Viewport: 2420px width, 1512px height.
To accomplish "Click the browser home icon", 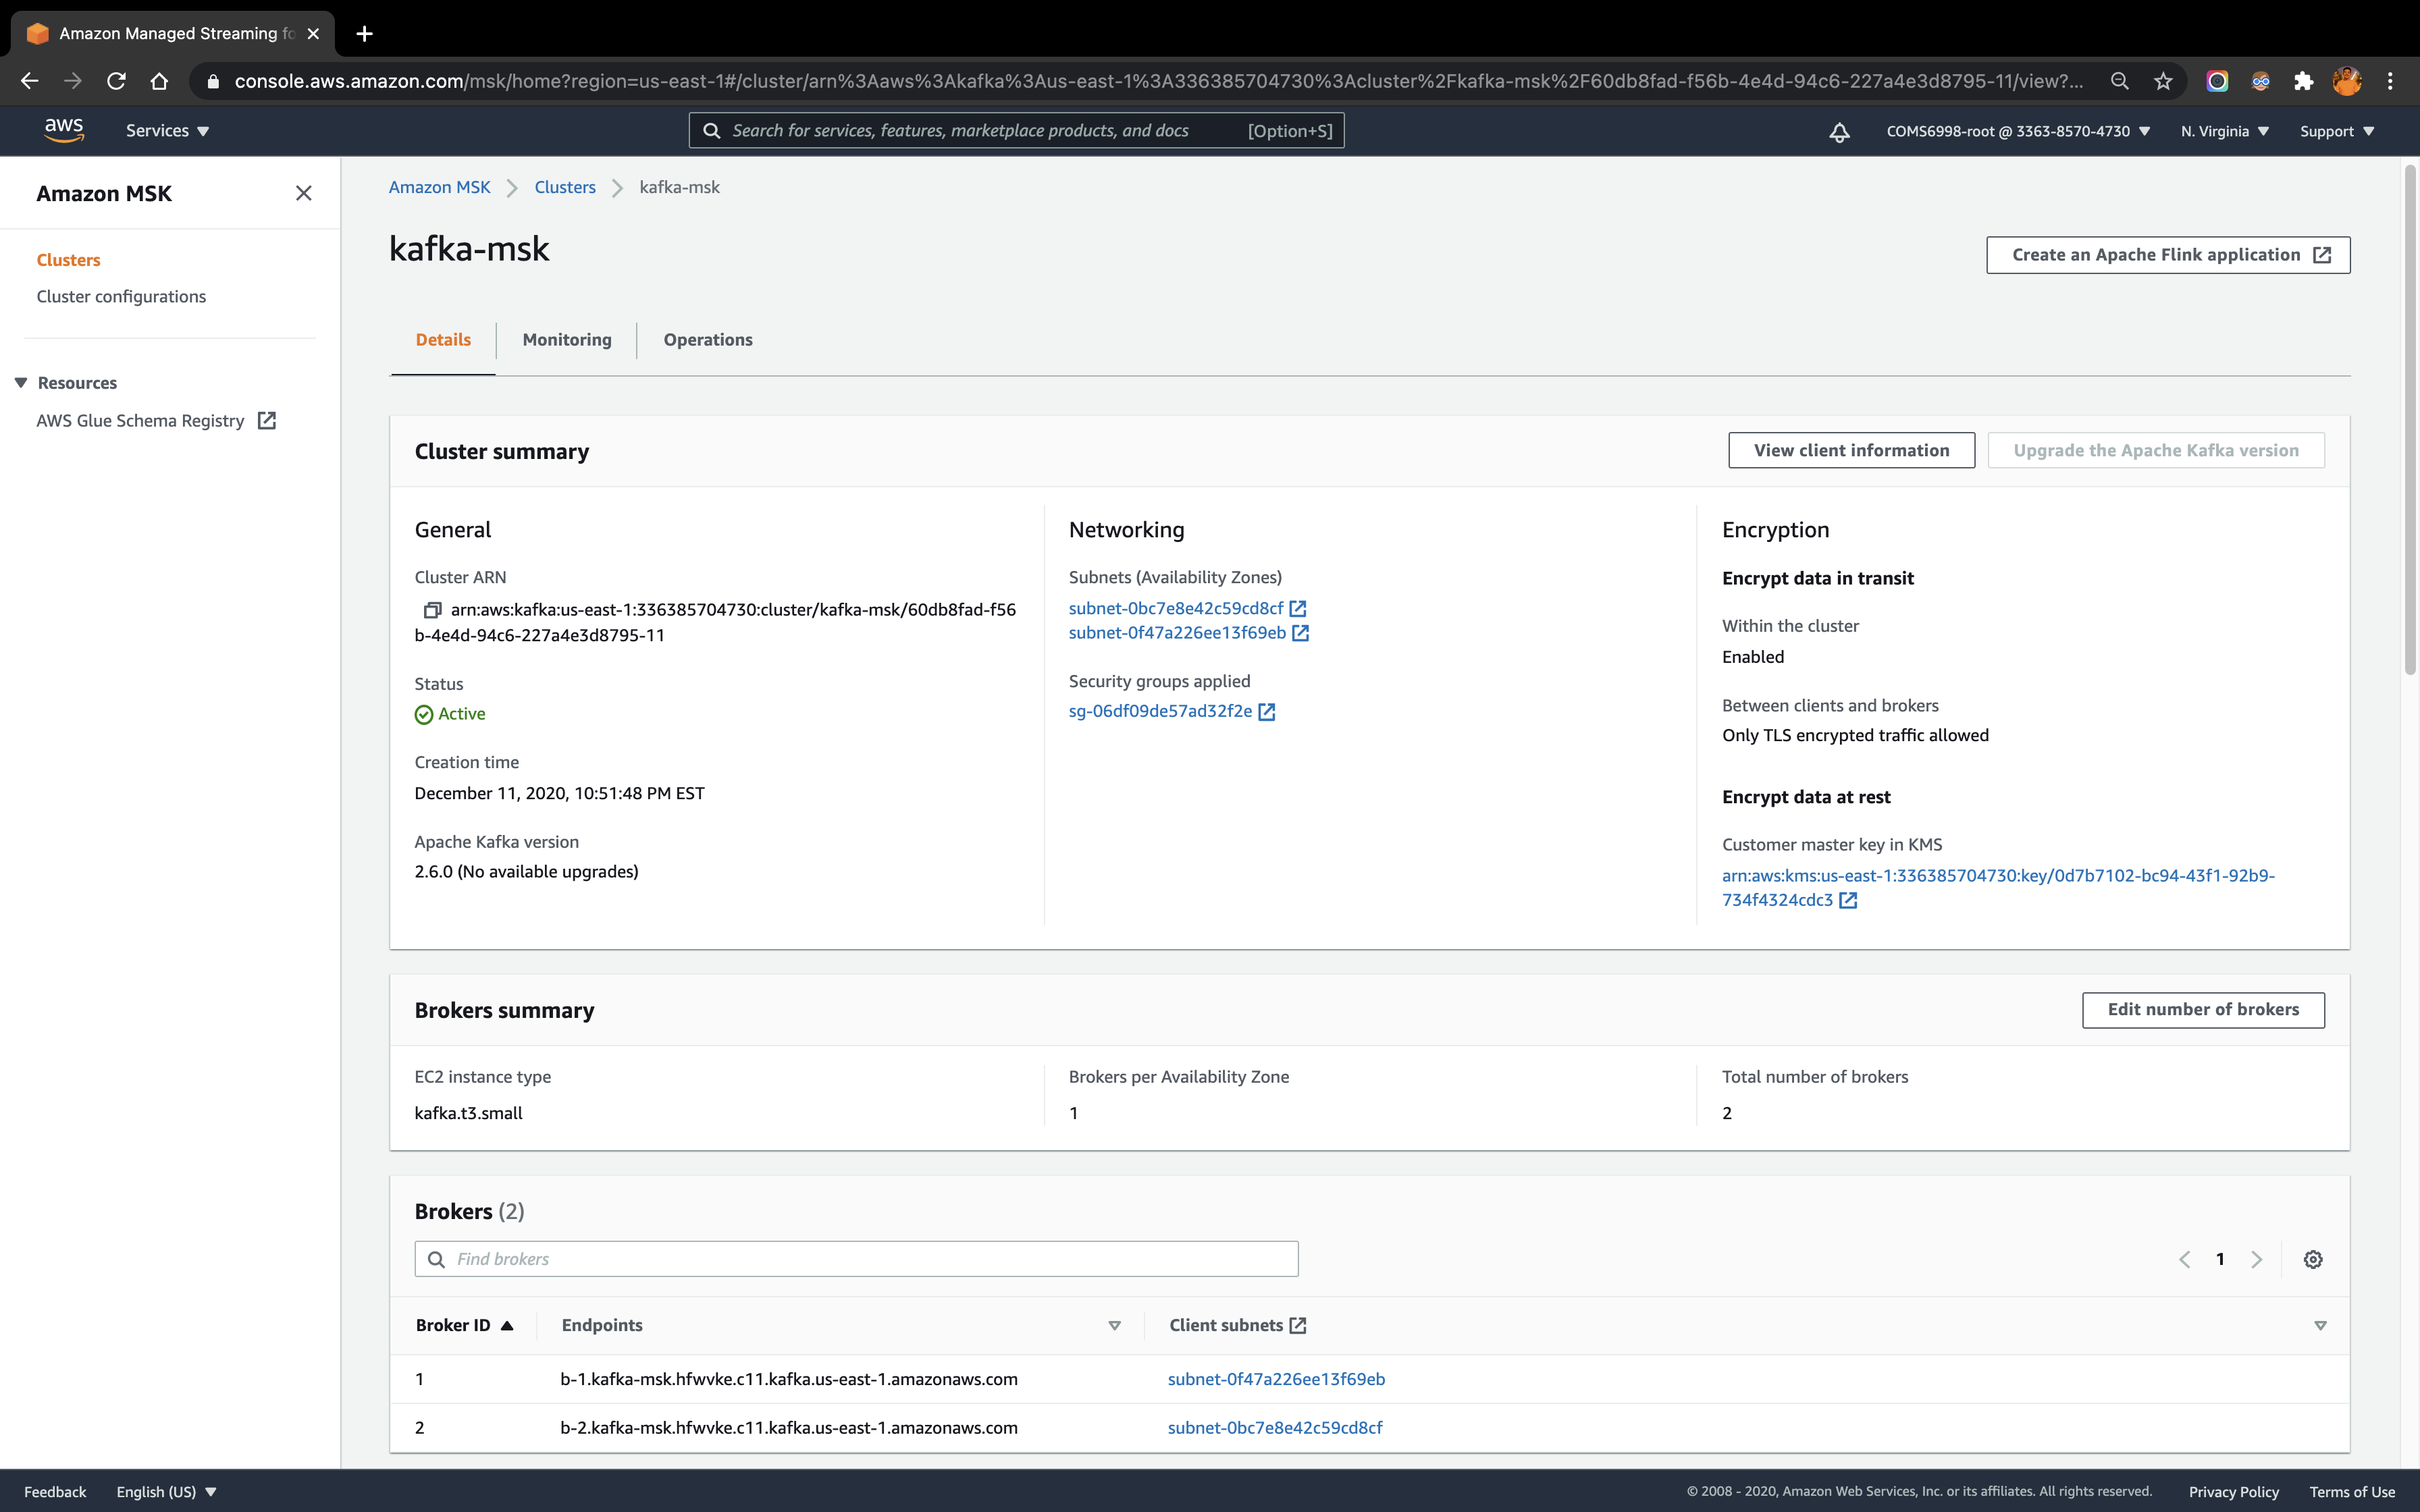I will [x=159, y=81].
